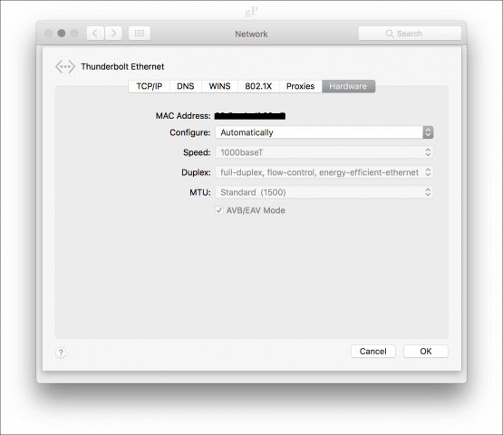The image size is (503, 435).
Task: Select the 802.1X tab
Action: (258, 86)
